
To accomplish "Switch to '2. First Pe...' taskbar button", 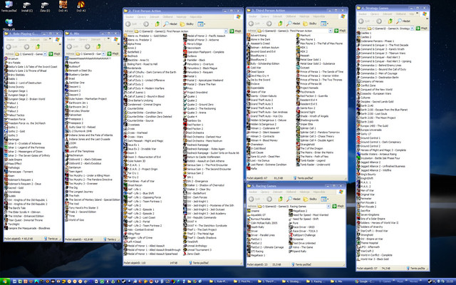I will [242, 281].
